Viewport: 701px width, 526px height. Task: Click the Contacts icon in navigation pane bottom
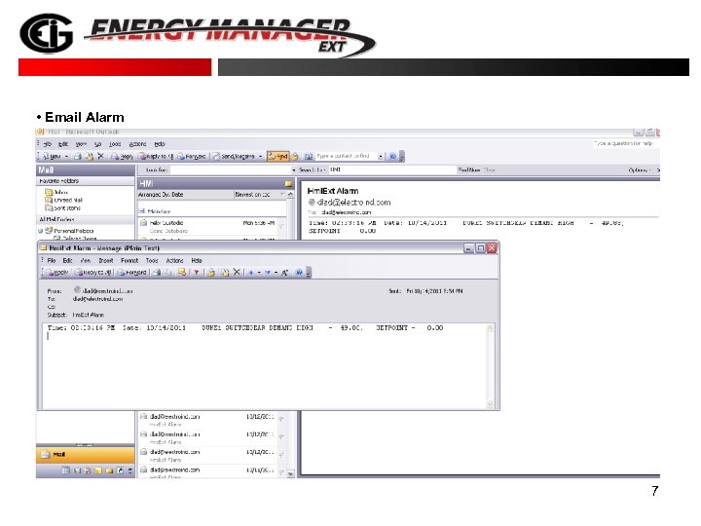pyautogui.click(x=77, y=470)
